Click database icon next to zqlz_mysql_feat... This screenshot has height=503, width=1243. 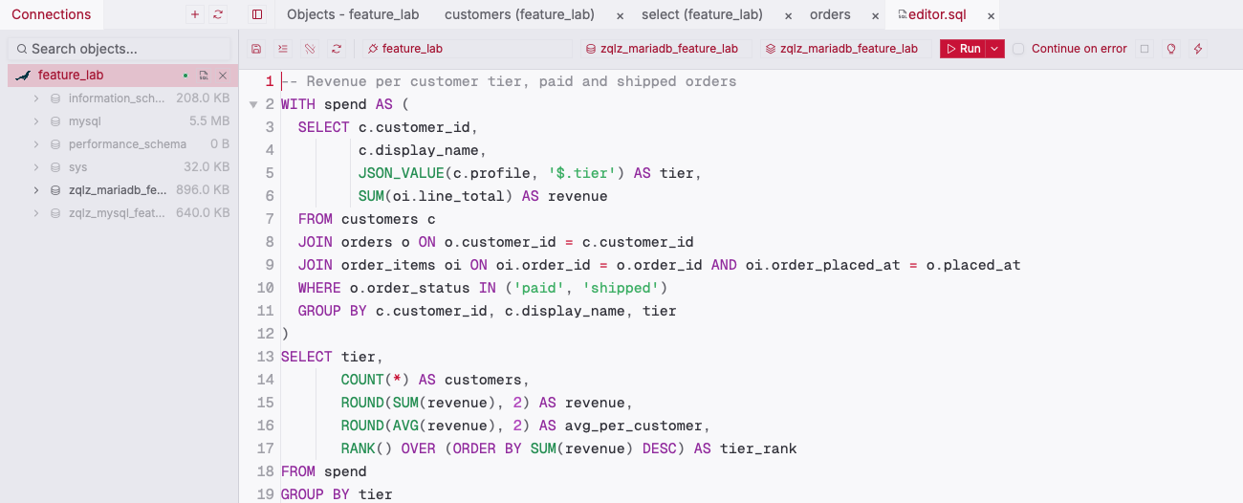(55, 213)
